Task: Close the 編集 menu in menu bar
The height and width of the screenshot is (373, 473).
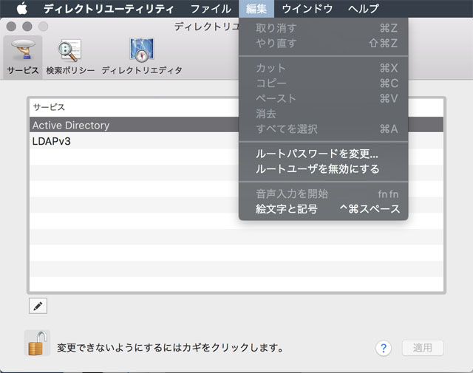Action: (x=256, y=9)
